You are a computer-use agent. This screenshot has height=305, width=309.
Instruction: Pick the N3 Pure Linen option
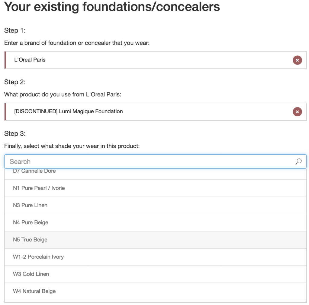point(30,205)
